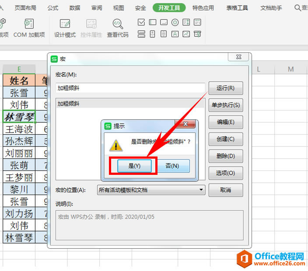Select the 开发工具 tab
The height and width of the screenshot is (271, 308).
coord(169,8)
